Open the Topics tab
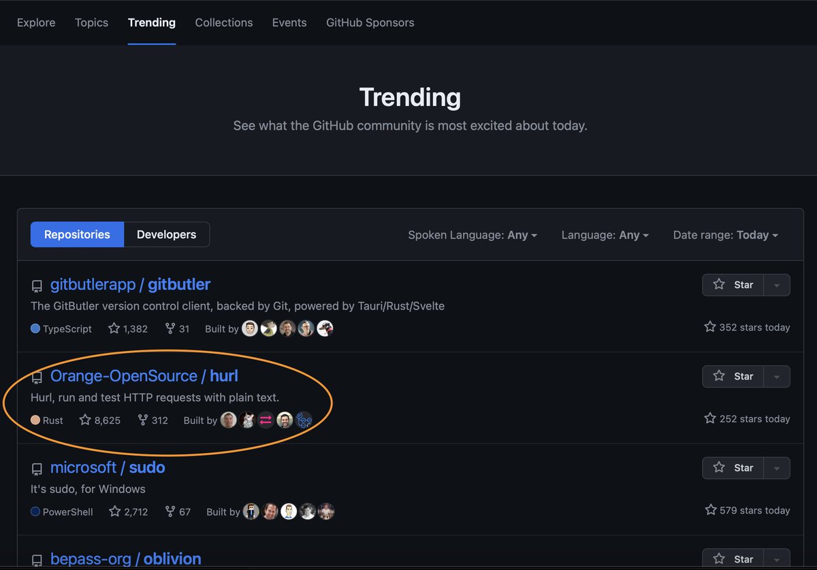The width and height of the screenshot is (817, 570). coord(91,22)
